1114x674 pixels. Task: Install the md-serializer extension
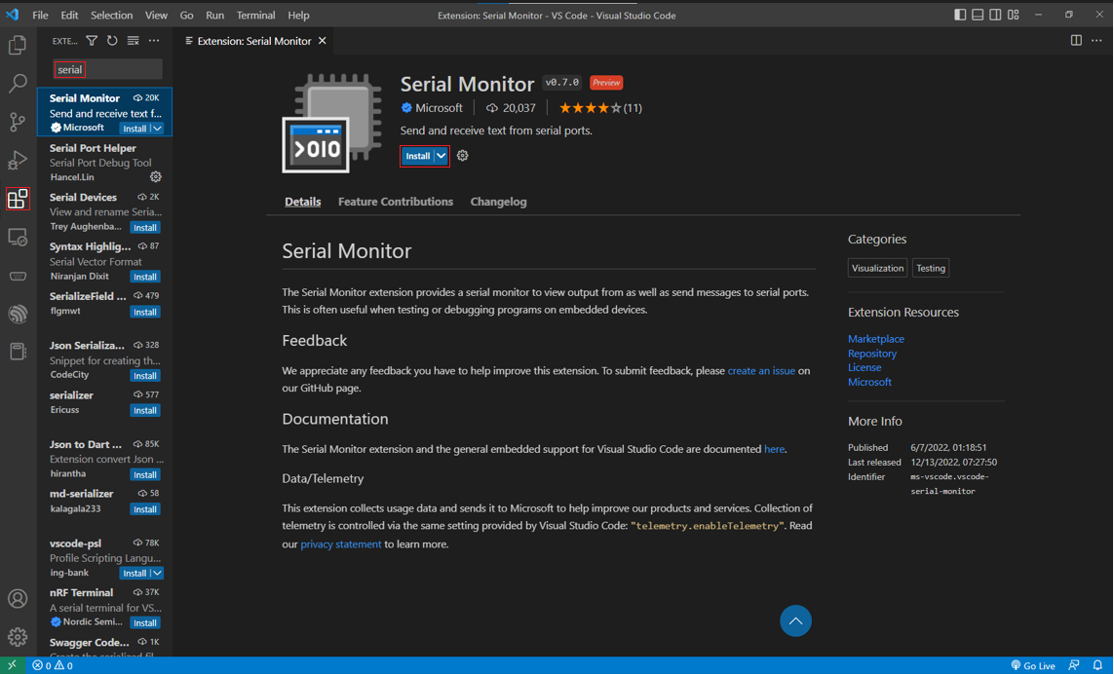click(145, 509)
